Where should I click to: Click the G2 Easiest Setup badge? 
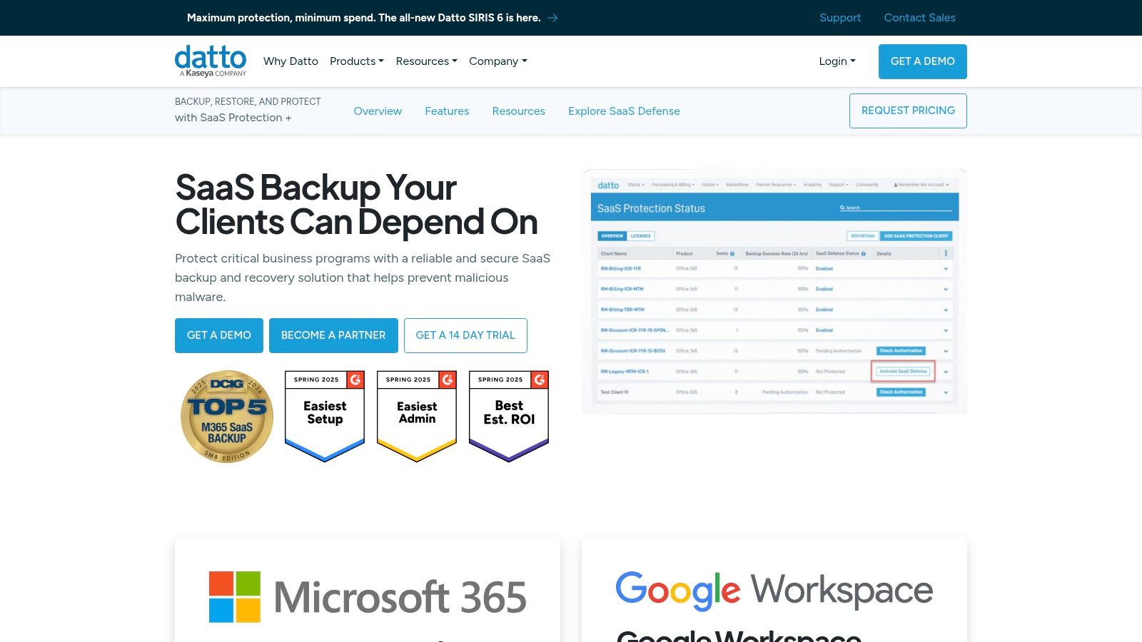pos(325,416)
